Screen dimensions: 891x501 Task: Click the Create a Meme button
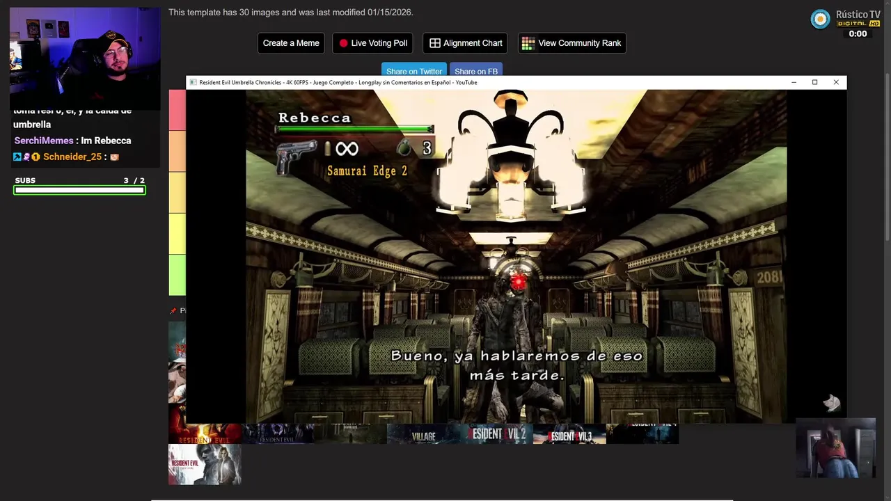coord(291,43)
